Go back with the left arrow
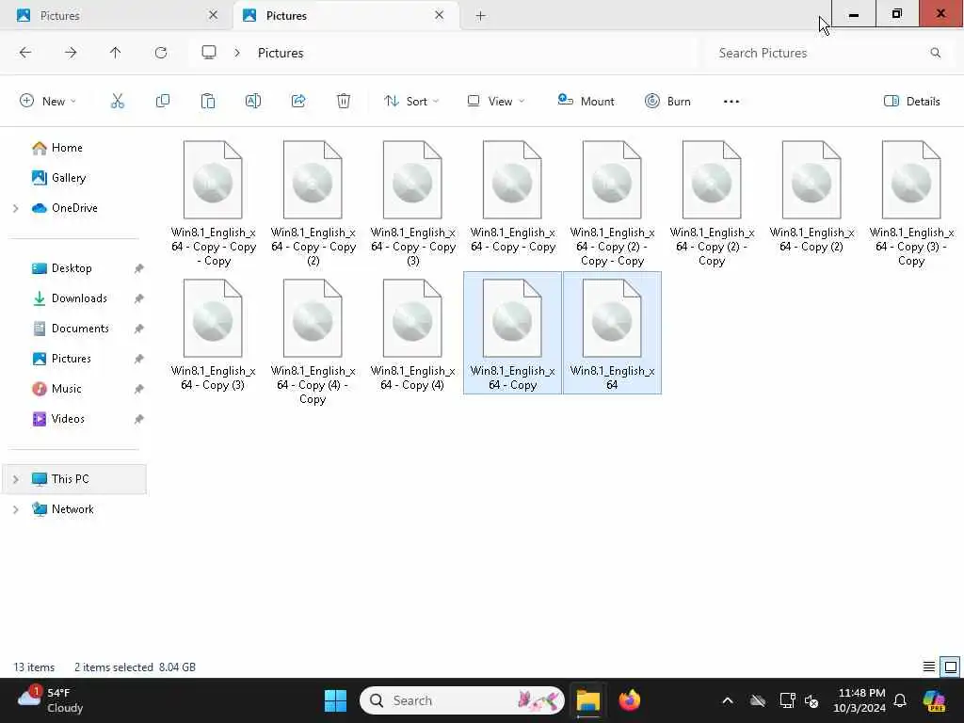 pos(25,53)
